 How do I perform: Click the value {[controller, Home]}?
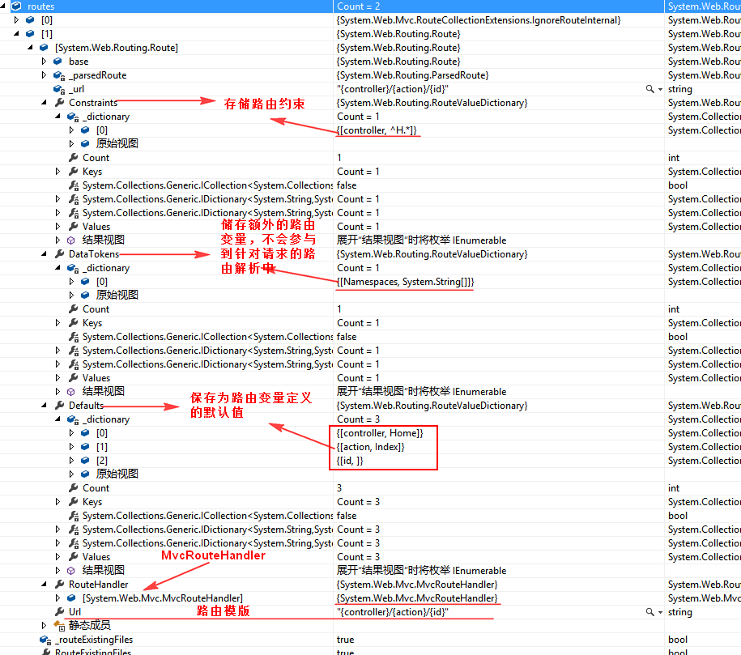[380, 433]
